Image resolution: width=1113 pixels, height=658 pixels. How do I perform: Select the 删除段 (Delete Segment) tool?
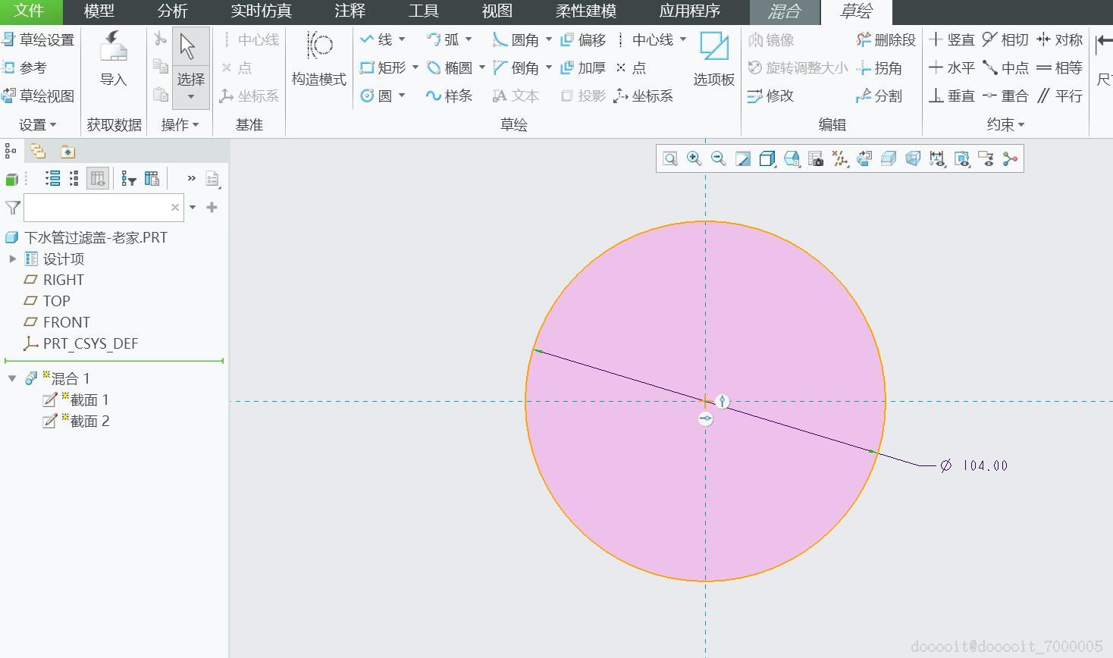pyautogui.click(x=886, y=39)
